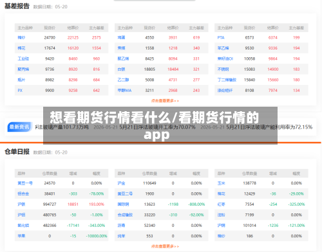Click the spot price value 18805
The height and width of the screenshot is (252, 322).
149,69
